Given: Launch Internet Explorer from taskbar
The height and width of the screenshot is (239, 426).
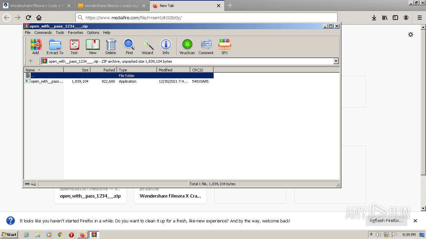Looking at the screenshot, I should pos(26,235).
